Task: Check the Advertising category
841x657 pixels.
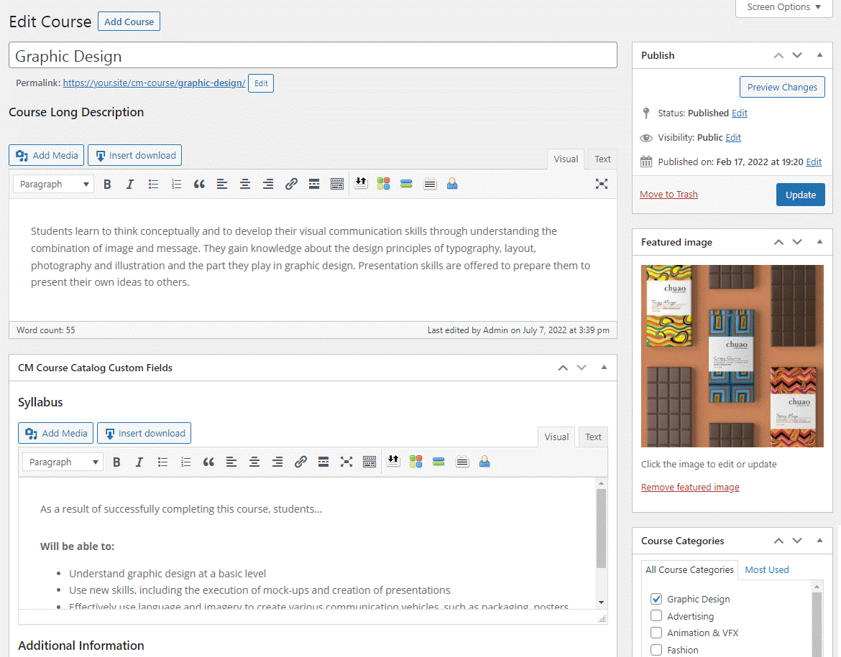Action: click(x=656, y=616)
